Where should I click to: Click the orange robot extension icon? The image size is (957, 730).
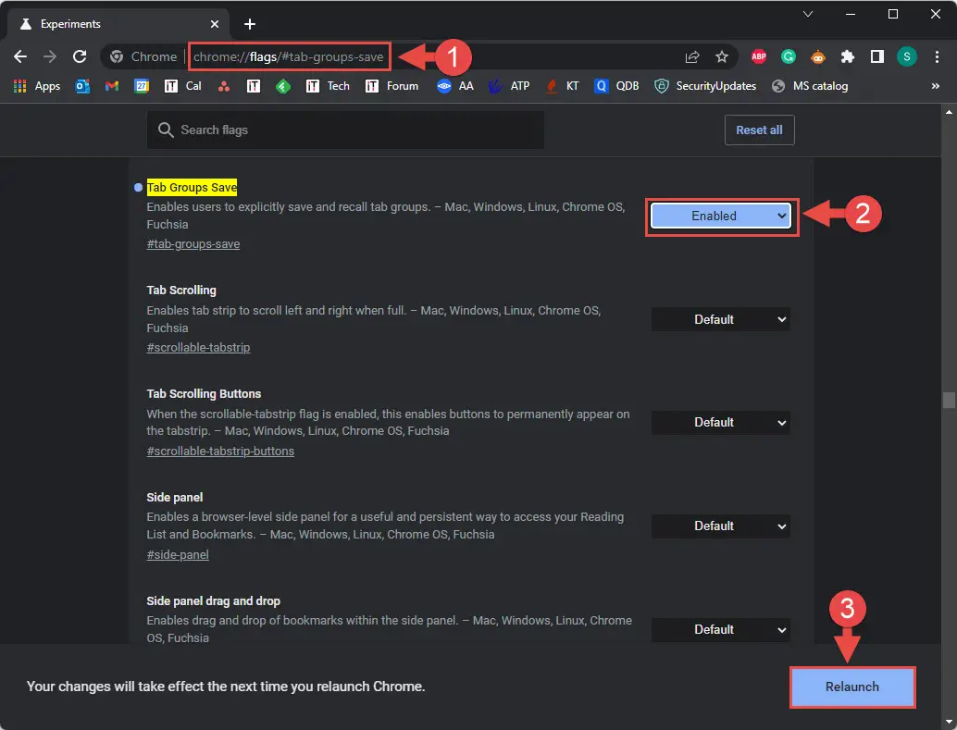coord(818,56)
